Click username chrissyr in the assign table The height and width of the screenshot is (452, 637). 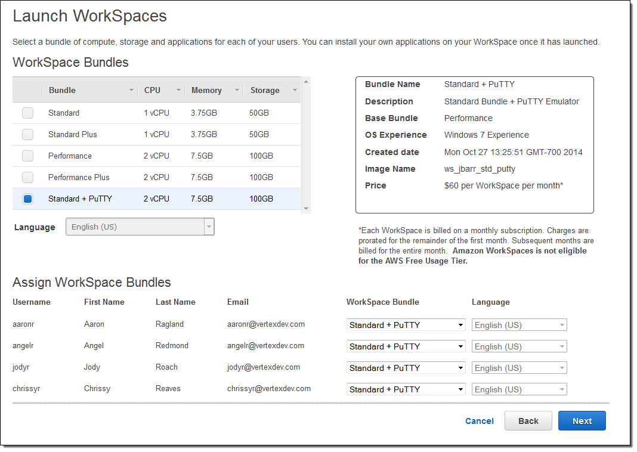pos(26,389)
